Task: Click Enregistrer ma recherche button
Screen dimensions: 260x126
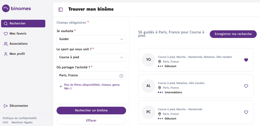Action: point(233,34)
